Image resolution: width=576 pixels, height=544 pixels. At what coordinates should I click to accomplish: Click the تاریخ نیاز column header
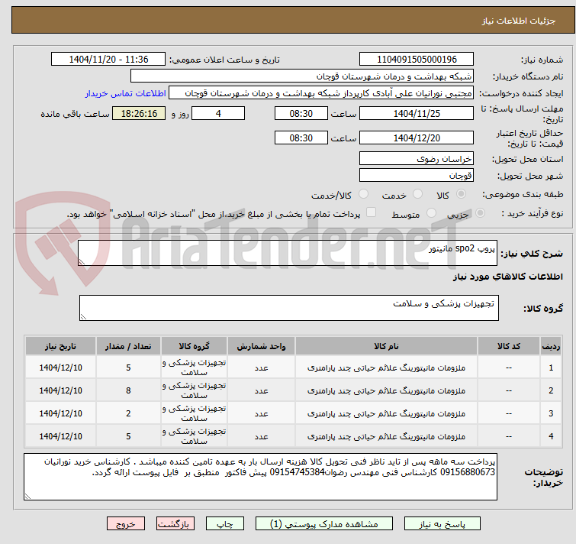click(60, 346)
